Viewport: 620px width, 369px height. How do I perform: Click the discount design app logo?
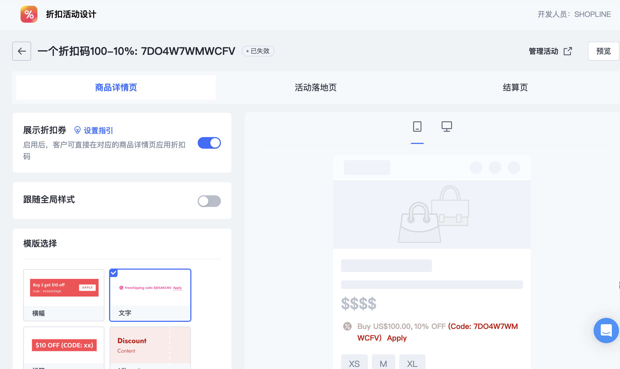[29, 14]
